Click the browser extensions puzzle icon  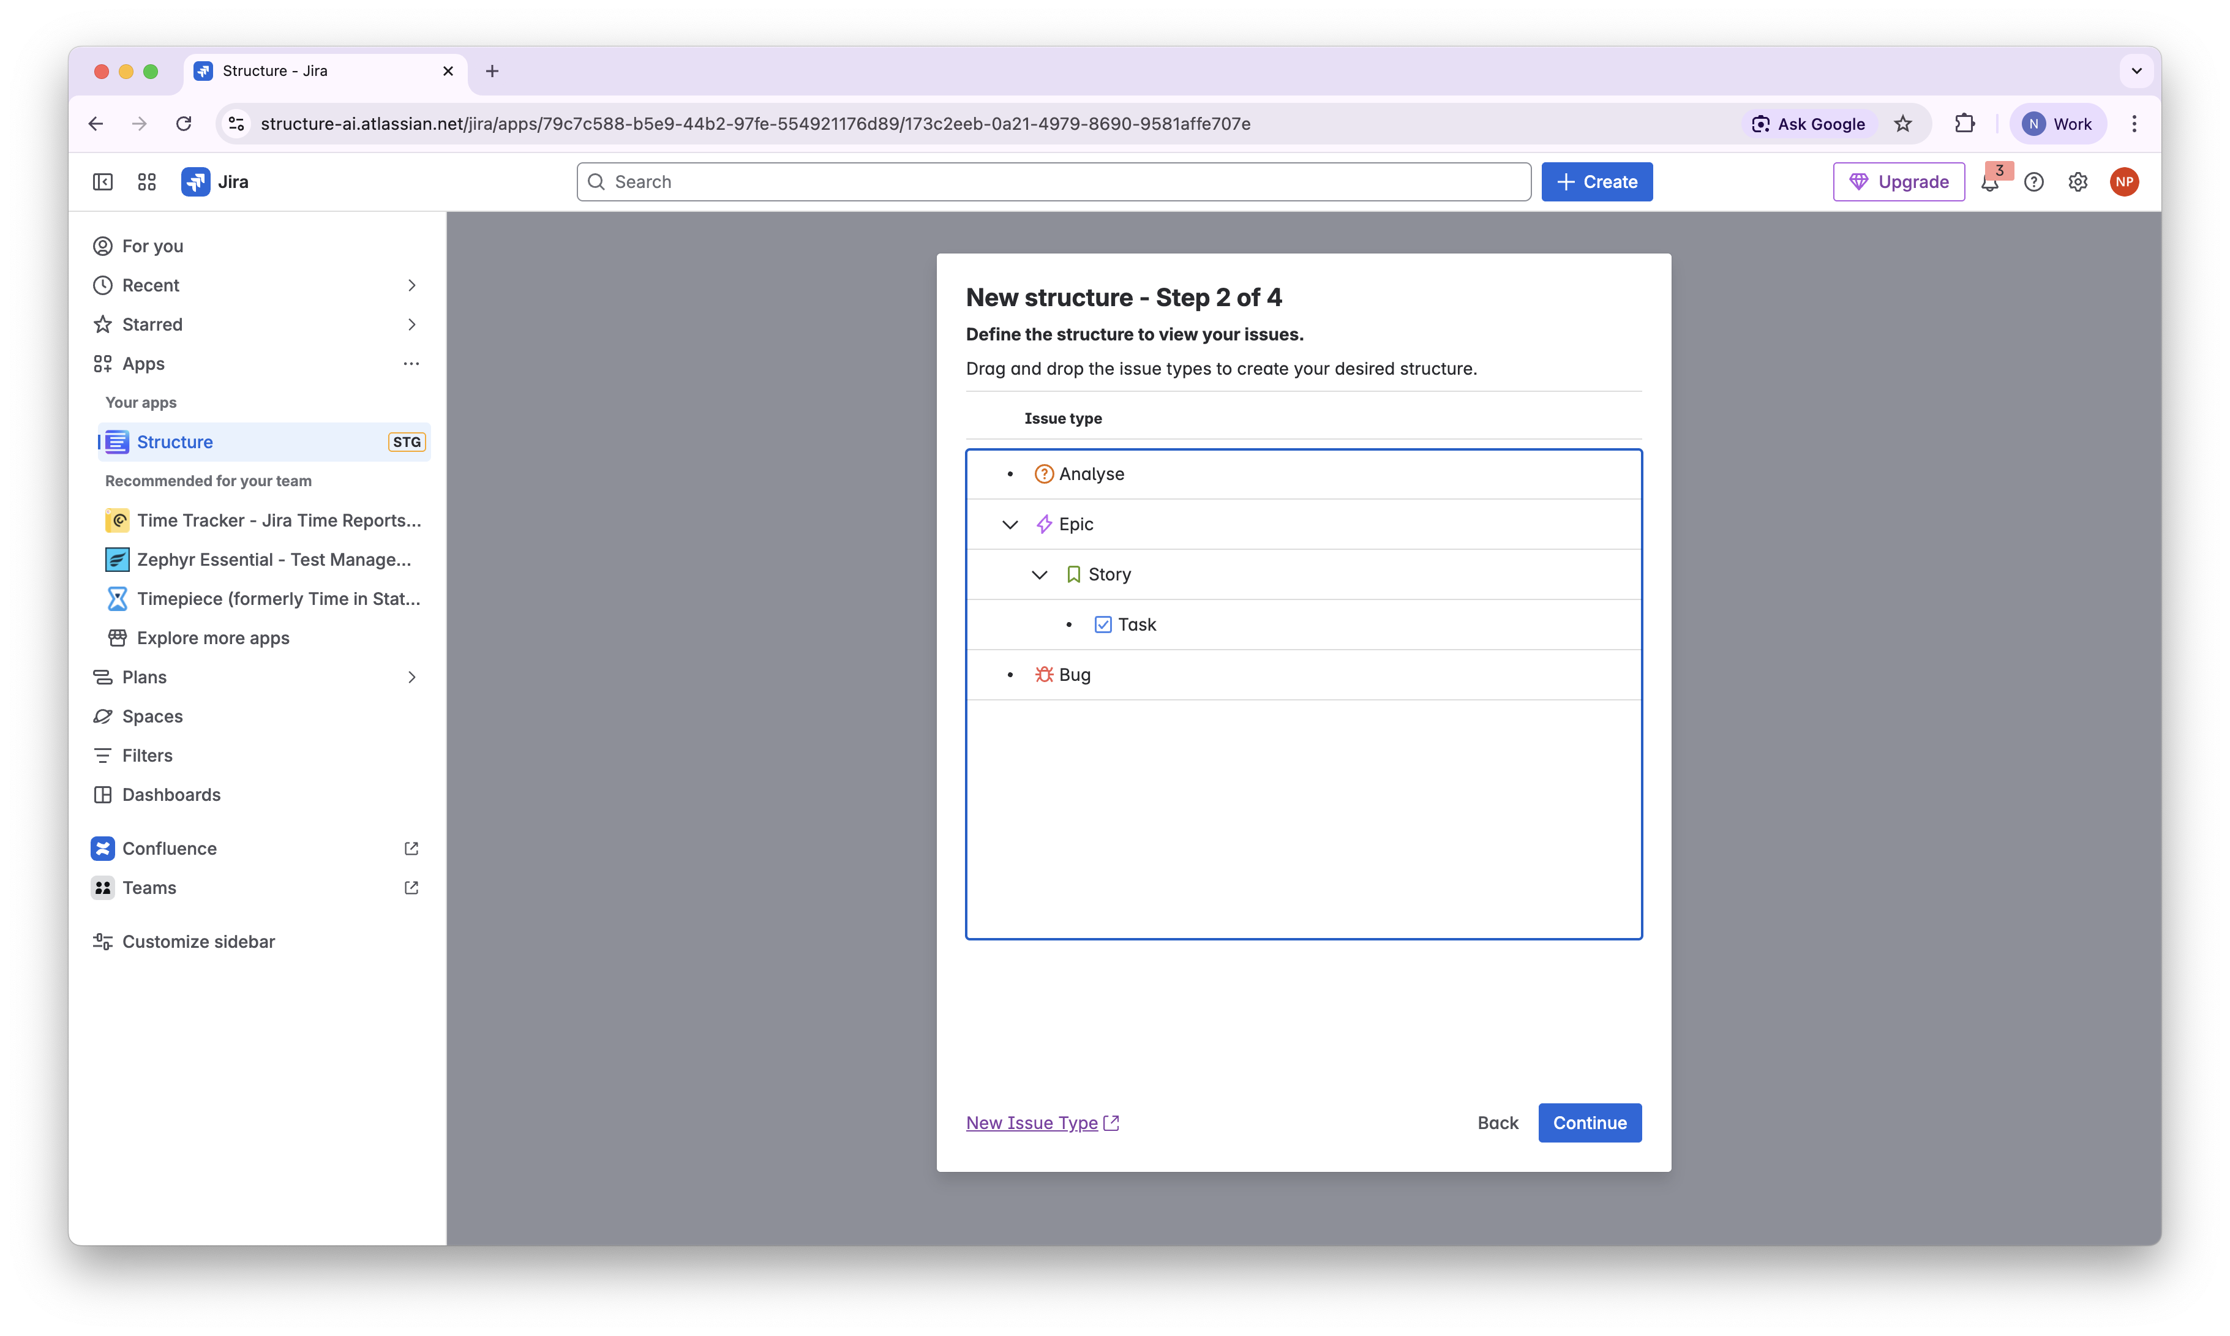pyautogui.click(x=1964, y=123)
